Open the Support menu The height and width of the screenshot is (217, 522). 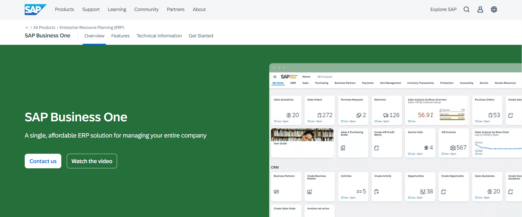[91, 9]
